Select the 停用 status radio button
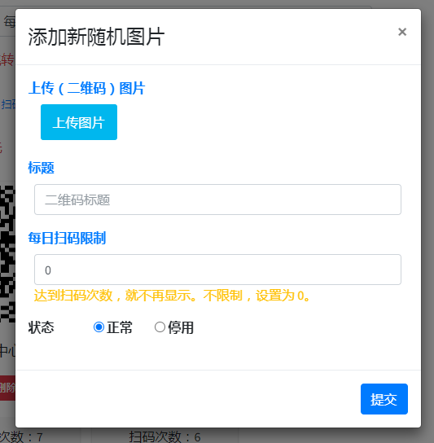The width and height of the screenshot is (434, 443). click(160, 327)
